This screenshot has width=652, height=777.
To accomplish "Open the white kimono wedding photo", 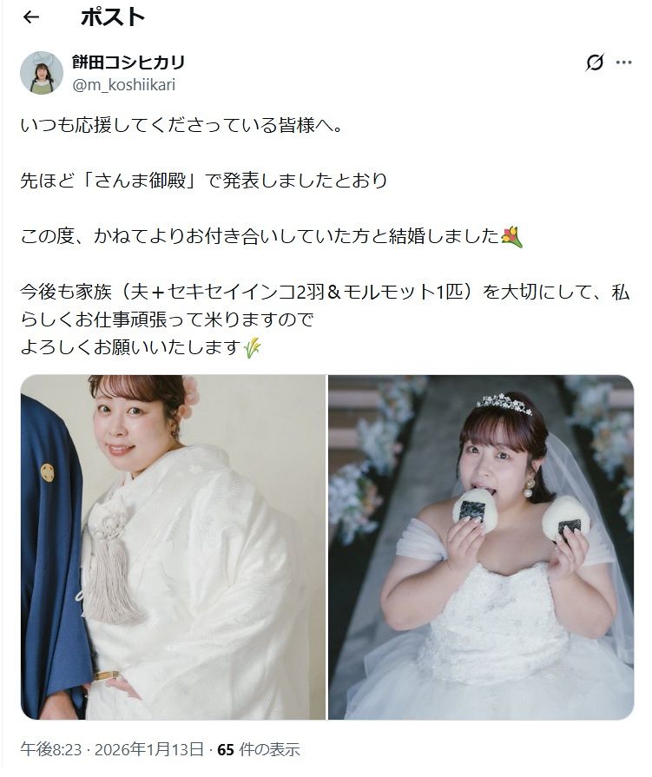I will (173, 547).
